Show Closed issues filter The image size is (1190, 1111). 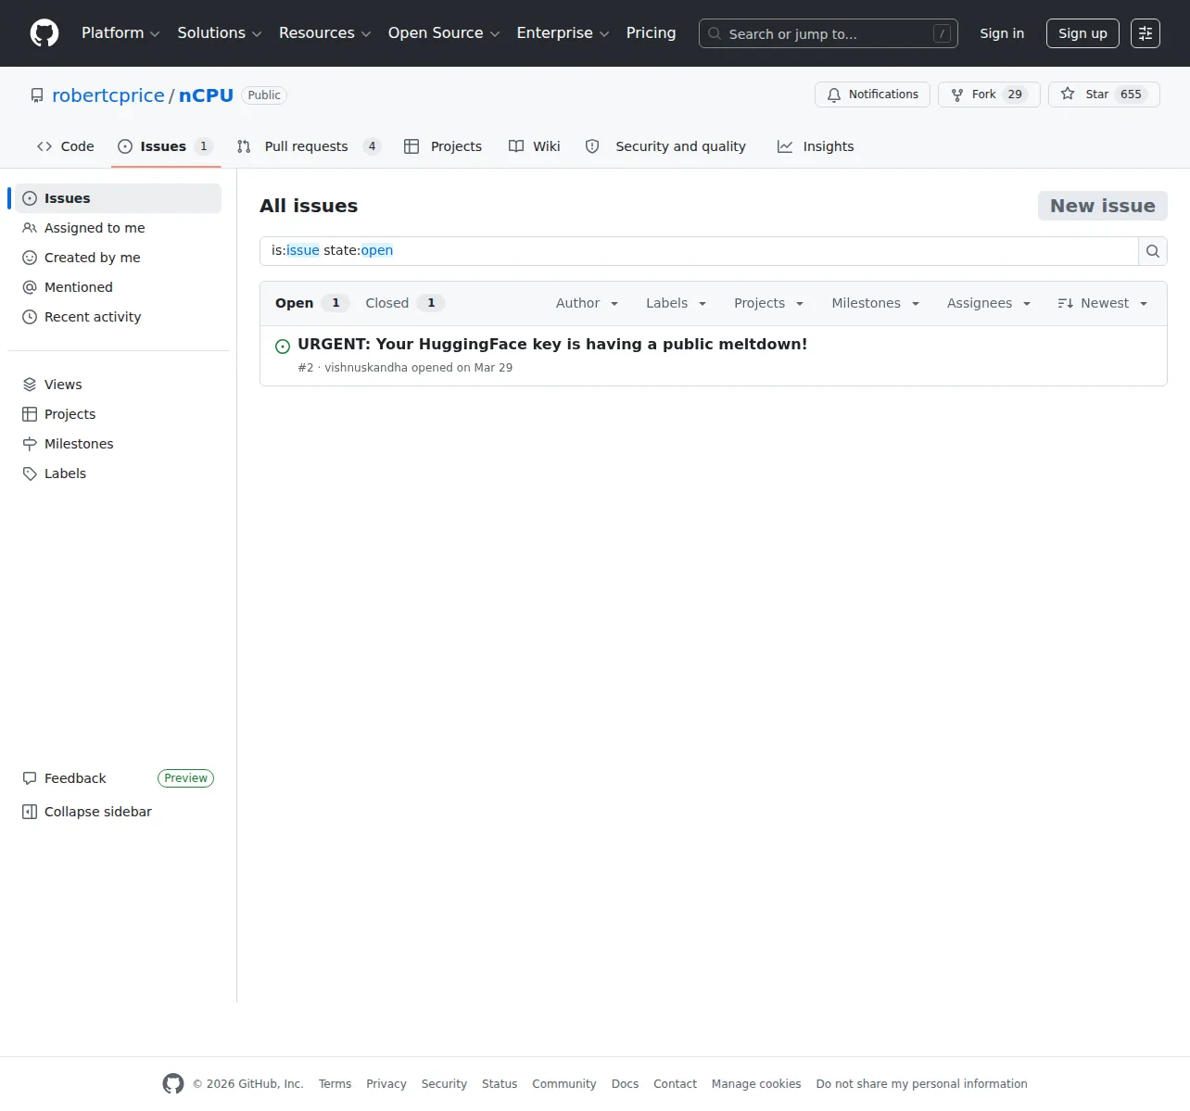pos(405,303)
